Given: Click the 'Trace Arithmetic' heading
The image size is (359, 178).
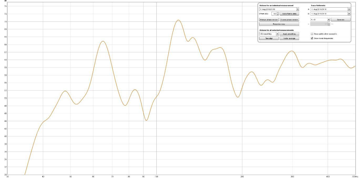Looking at the screenshot, I should point(318,5).
